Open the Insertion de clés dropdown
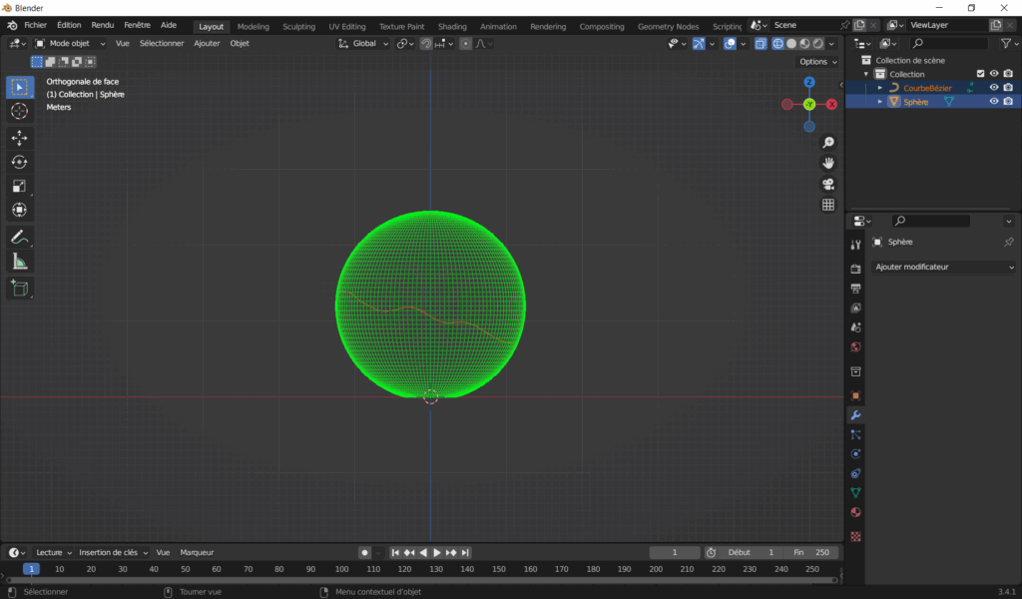This screenshot has width=1022, height=599. (114, 553)
